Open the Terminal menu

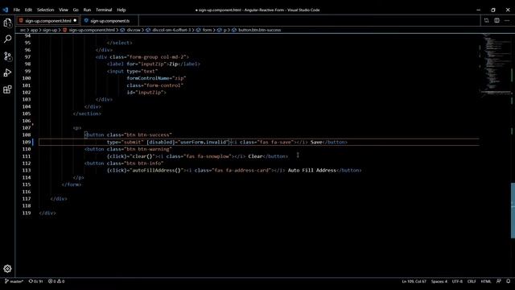click(x=104, y=10)
